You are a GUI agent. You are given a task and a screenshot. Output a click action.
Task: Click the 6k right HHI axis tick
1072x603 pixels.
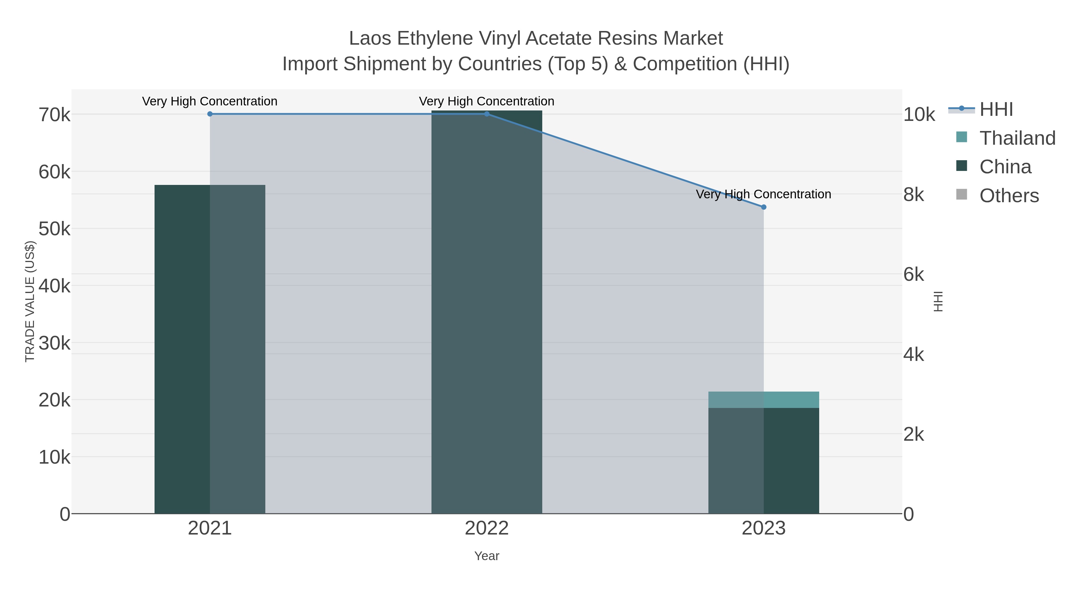pos(914,275)
